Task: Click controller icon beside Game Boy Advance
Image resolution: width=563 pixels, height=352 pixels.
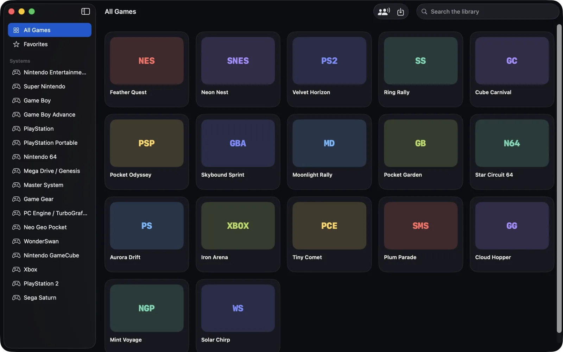Action: (x=16, y=115)
